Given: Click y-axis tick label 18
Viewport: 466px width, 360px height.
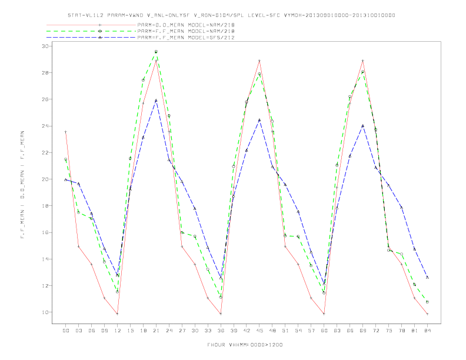Looking at the screenshot, I should (45, 205).
